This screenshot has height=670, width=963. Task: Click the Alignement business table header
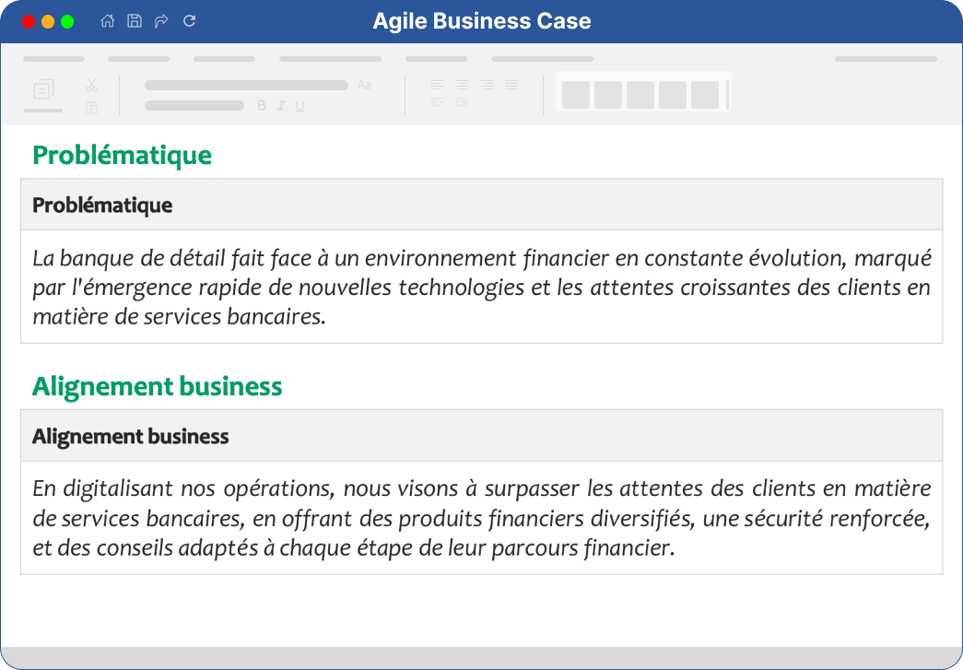click(x=131, y=436)
